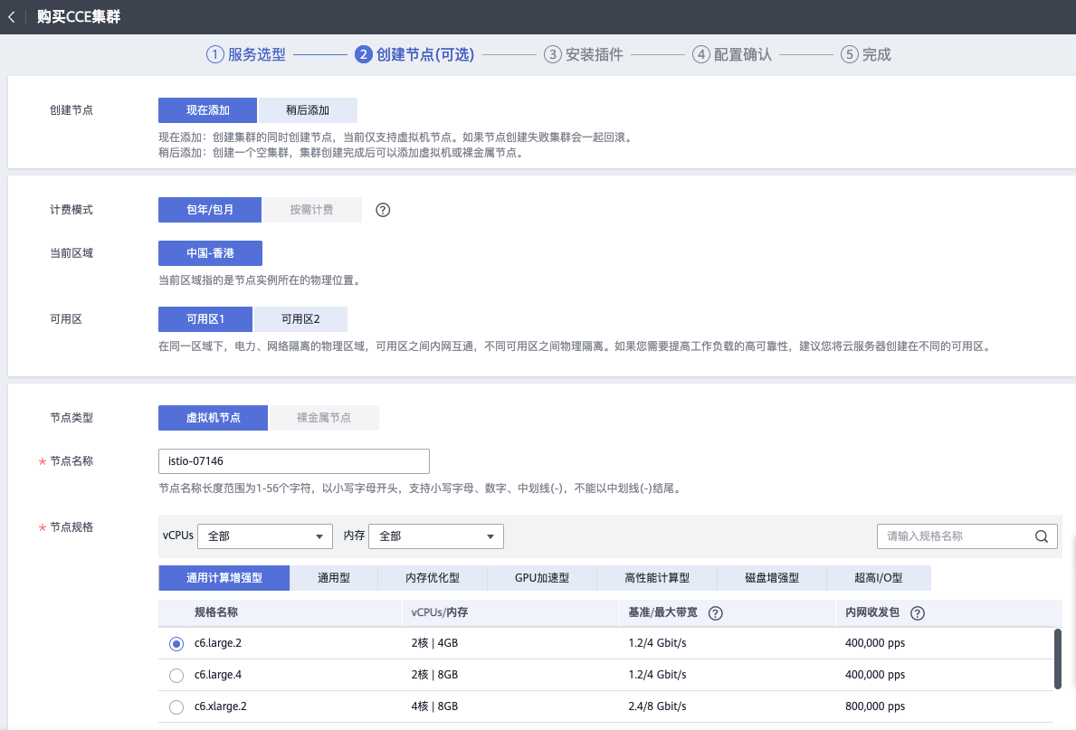This screenshot has width=1076, height=730.
Task: Switch to 内存优化型 tab
Action: tap(433, 578)
